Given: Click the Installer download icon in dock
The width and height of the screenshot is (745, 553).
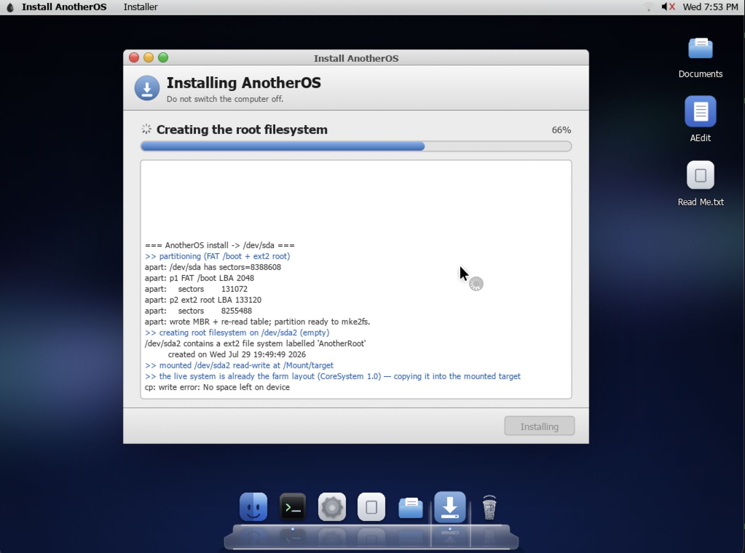Looking at the screenshot, I should coord(450,507).
